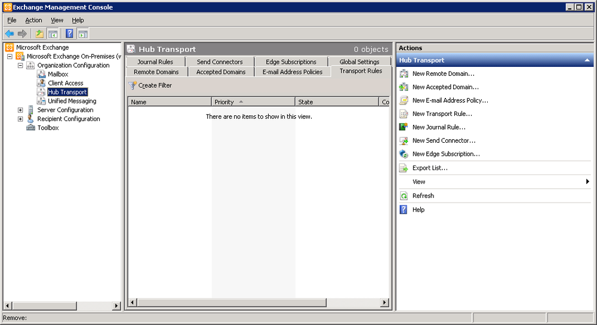
Task: Open the View submenu arrow in Actions
Action: pos(587,182)
